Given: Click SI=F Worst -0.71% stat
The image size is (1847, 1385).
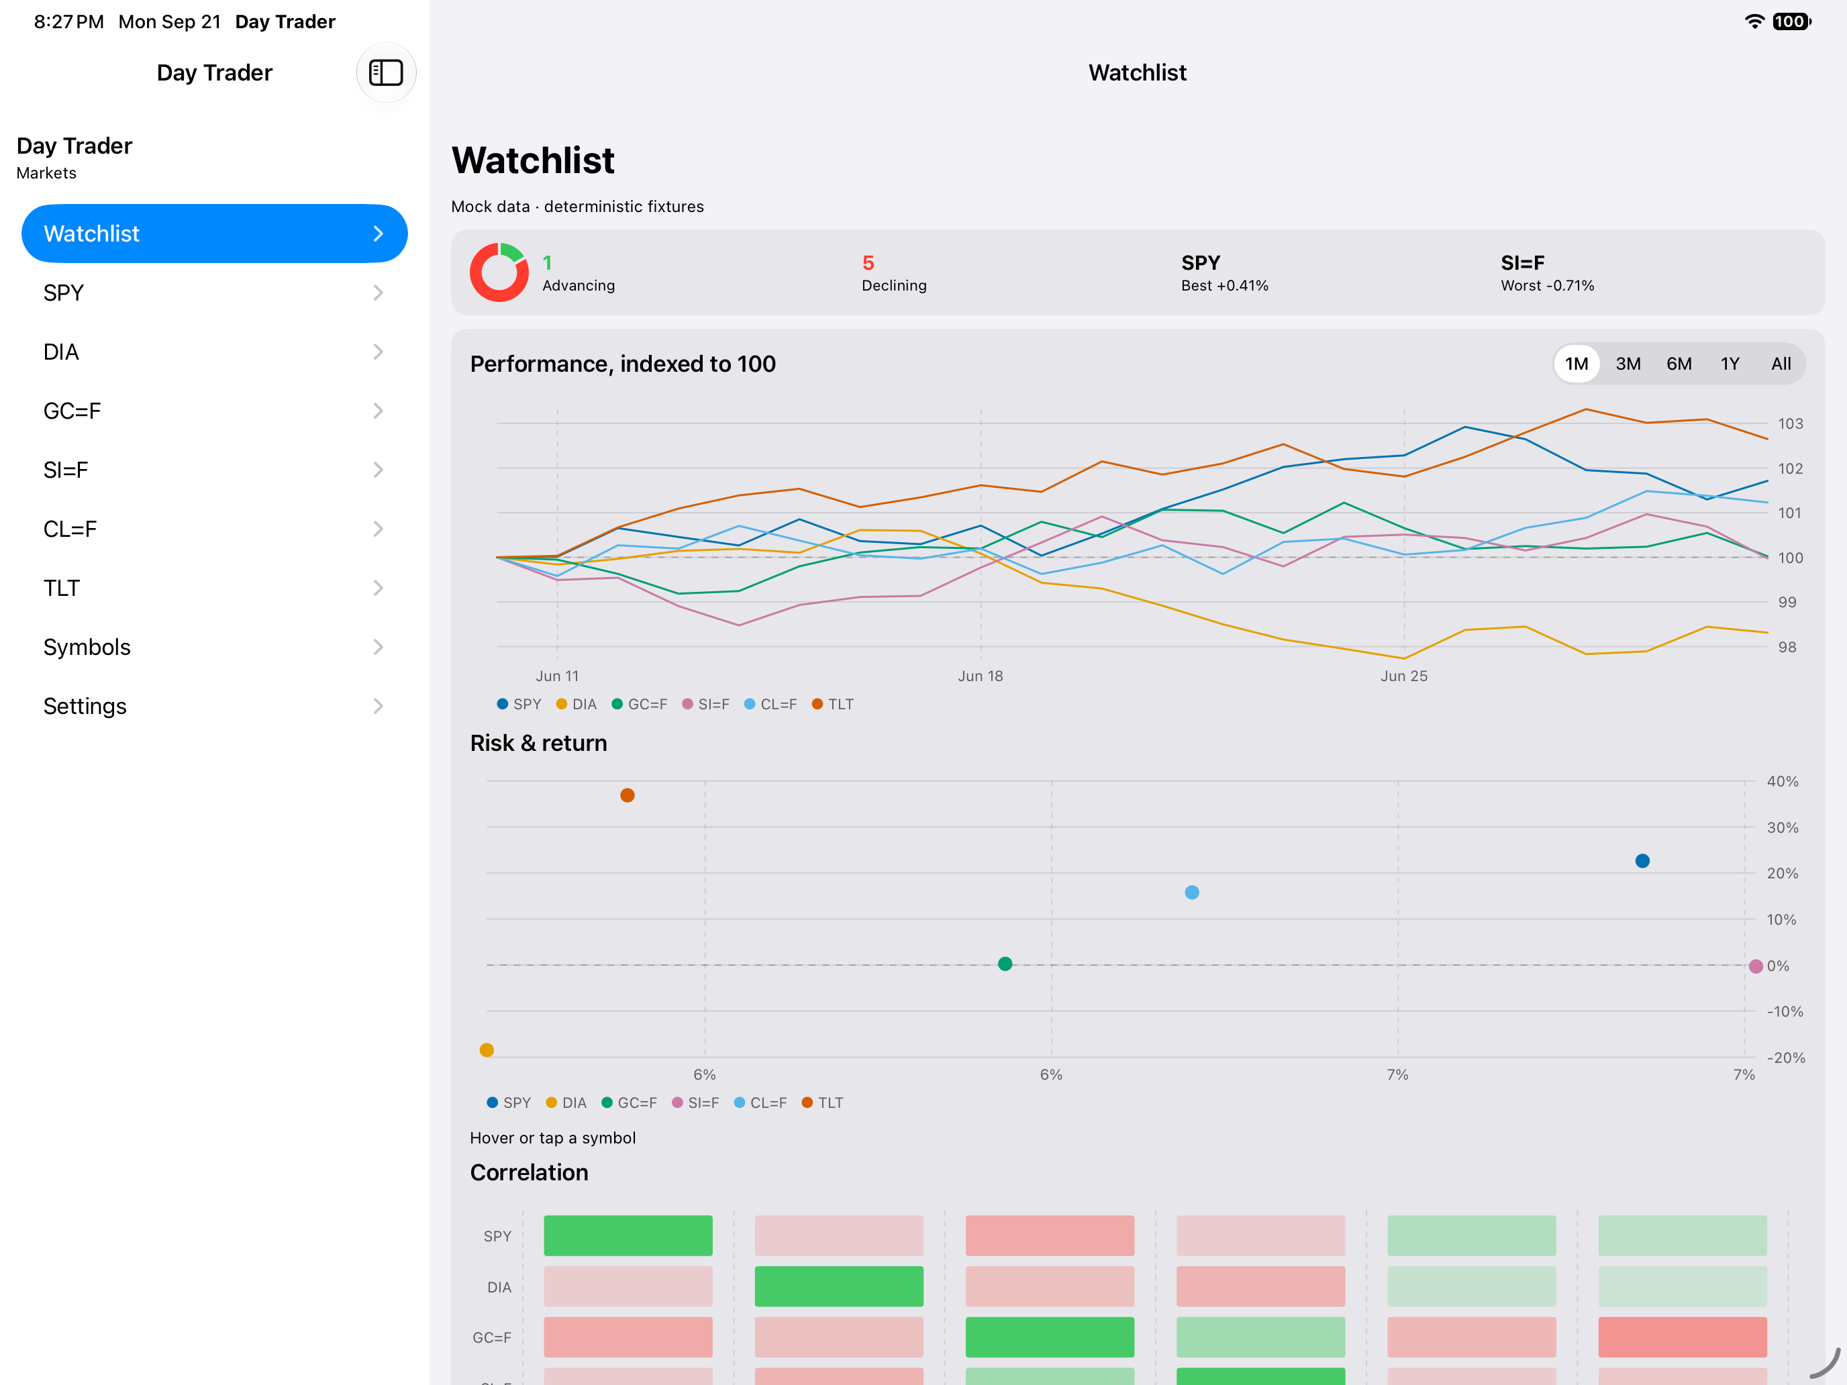Looking at the screenshot, I should (x=1547, y=273).
